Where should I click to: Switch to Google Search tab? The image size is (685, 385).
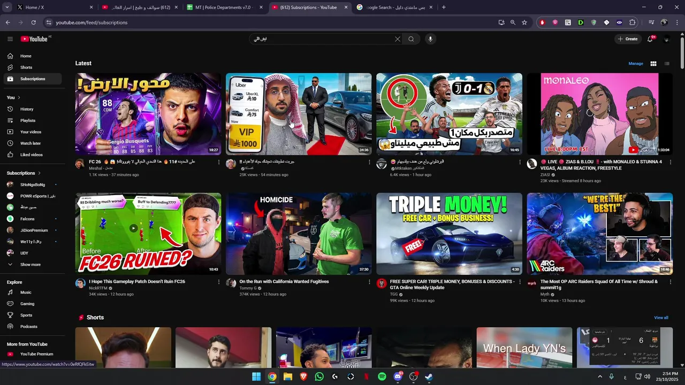point(394,7)
